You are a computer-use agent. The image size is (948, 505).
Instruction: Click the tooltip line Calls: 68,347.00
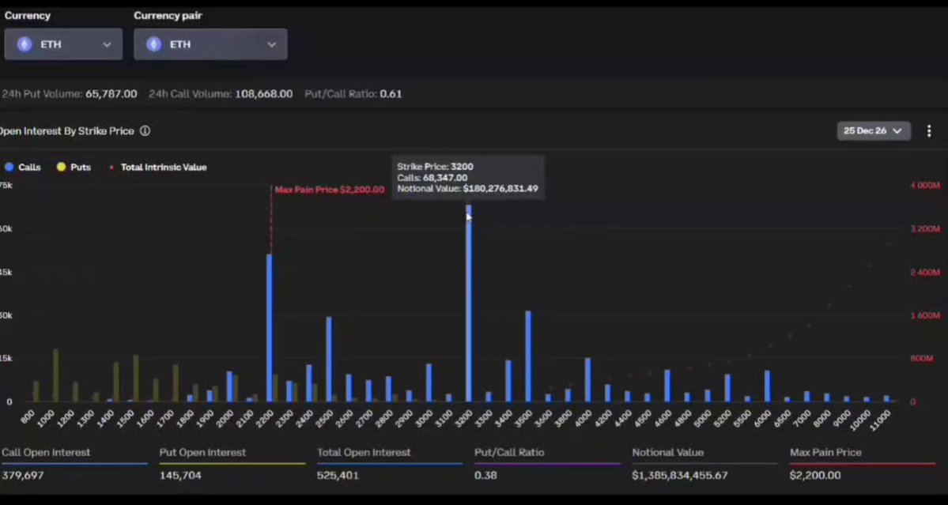[432, 178]
